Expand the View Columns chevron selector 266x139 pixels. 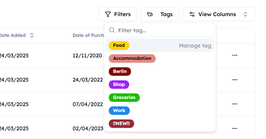245,14
